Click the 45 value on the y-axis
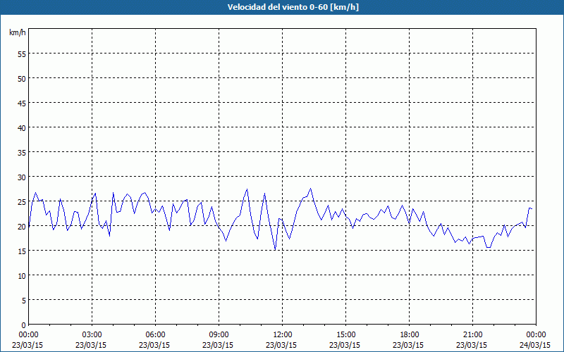Screen dimensions: 564x352 tap(22, 103)
